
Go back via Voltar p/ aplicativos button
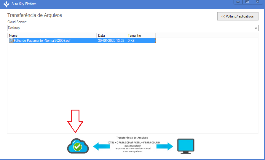[x=238, y=16]
